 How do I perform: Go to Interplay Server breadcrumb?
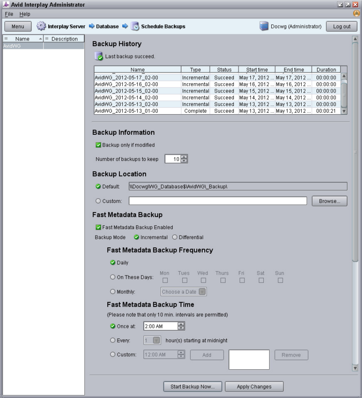(66, 26)
